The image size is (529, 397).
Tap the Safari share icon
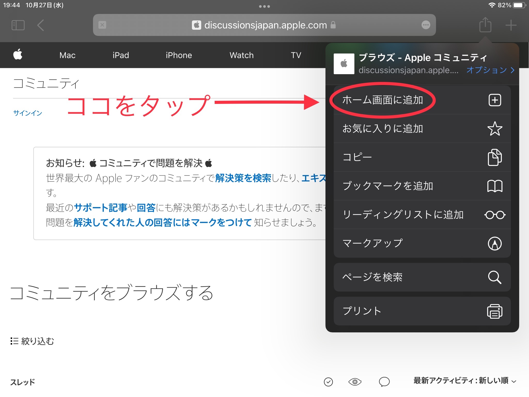tap(485, 25)
